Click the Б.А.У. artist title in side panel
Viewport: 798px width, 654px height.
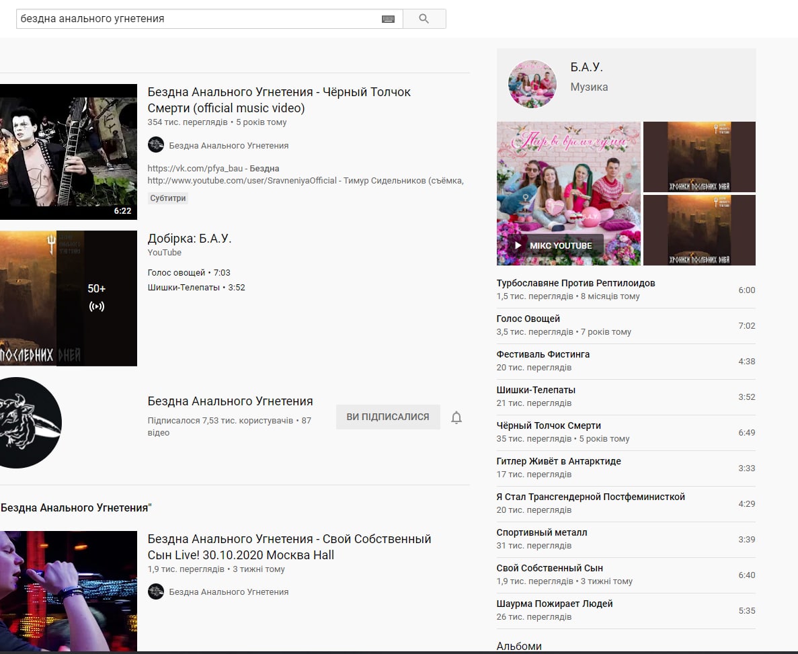click(586, 67)
